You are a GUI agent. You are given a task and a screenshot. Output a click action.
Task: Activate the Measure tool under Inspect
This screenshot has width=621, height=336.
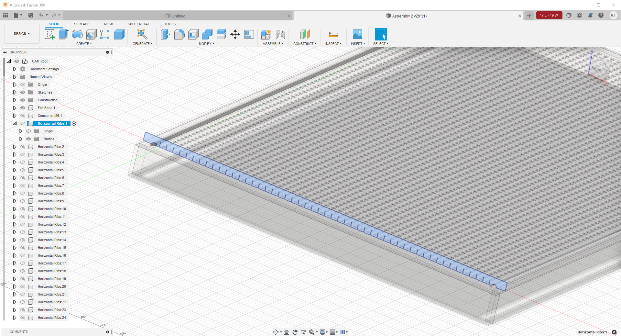333,34
